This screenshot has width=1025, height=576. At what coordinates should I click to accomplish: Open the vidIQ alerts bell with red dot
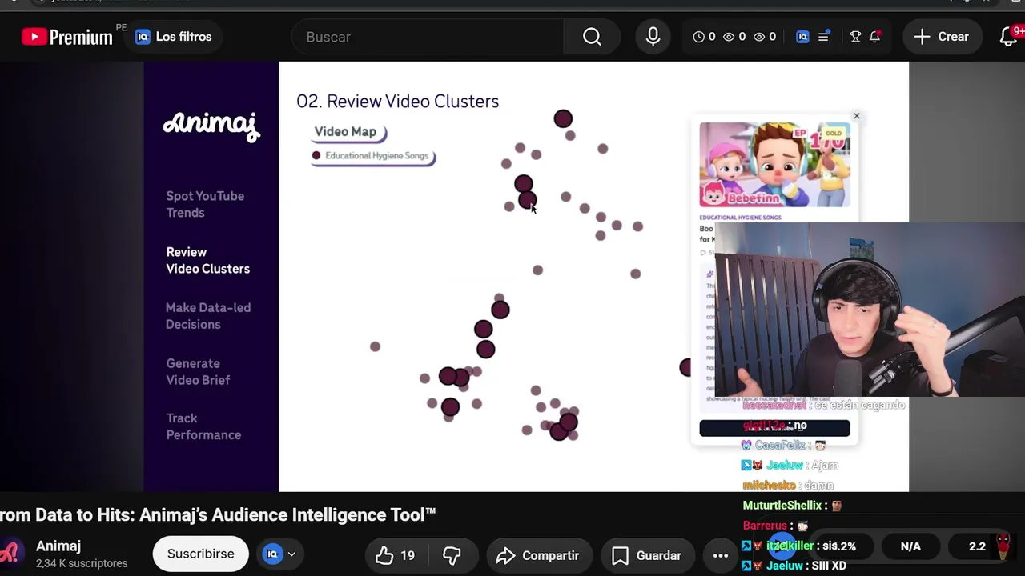(874, 37)
